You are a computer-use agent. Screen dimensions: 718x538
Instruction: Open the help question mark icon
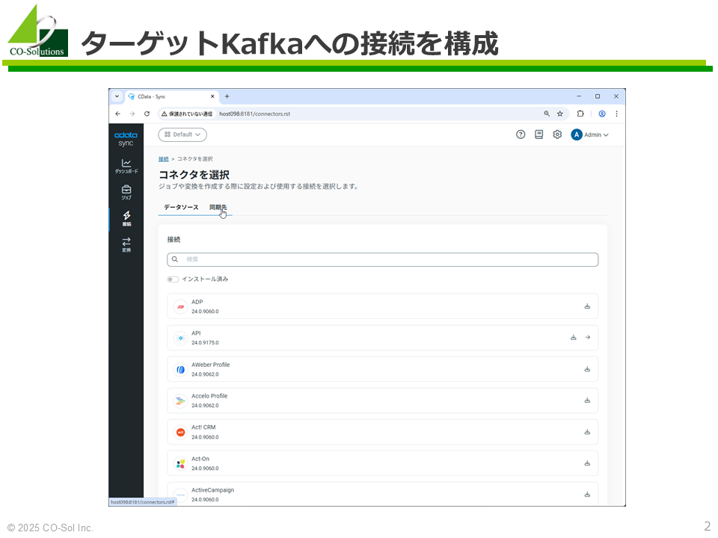coord(521,134)
